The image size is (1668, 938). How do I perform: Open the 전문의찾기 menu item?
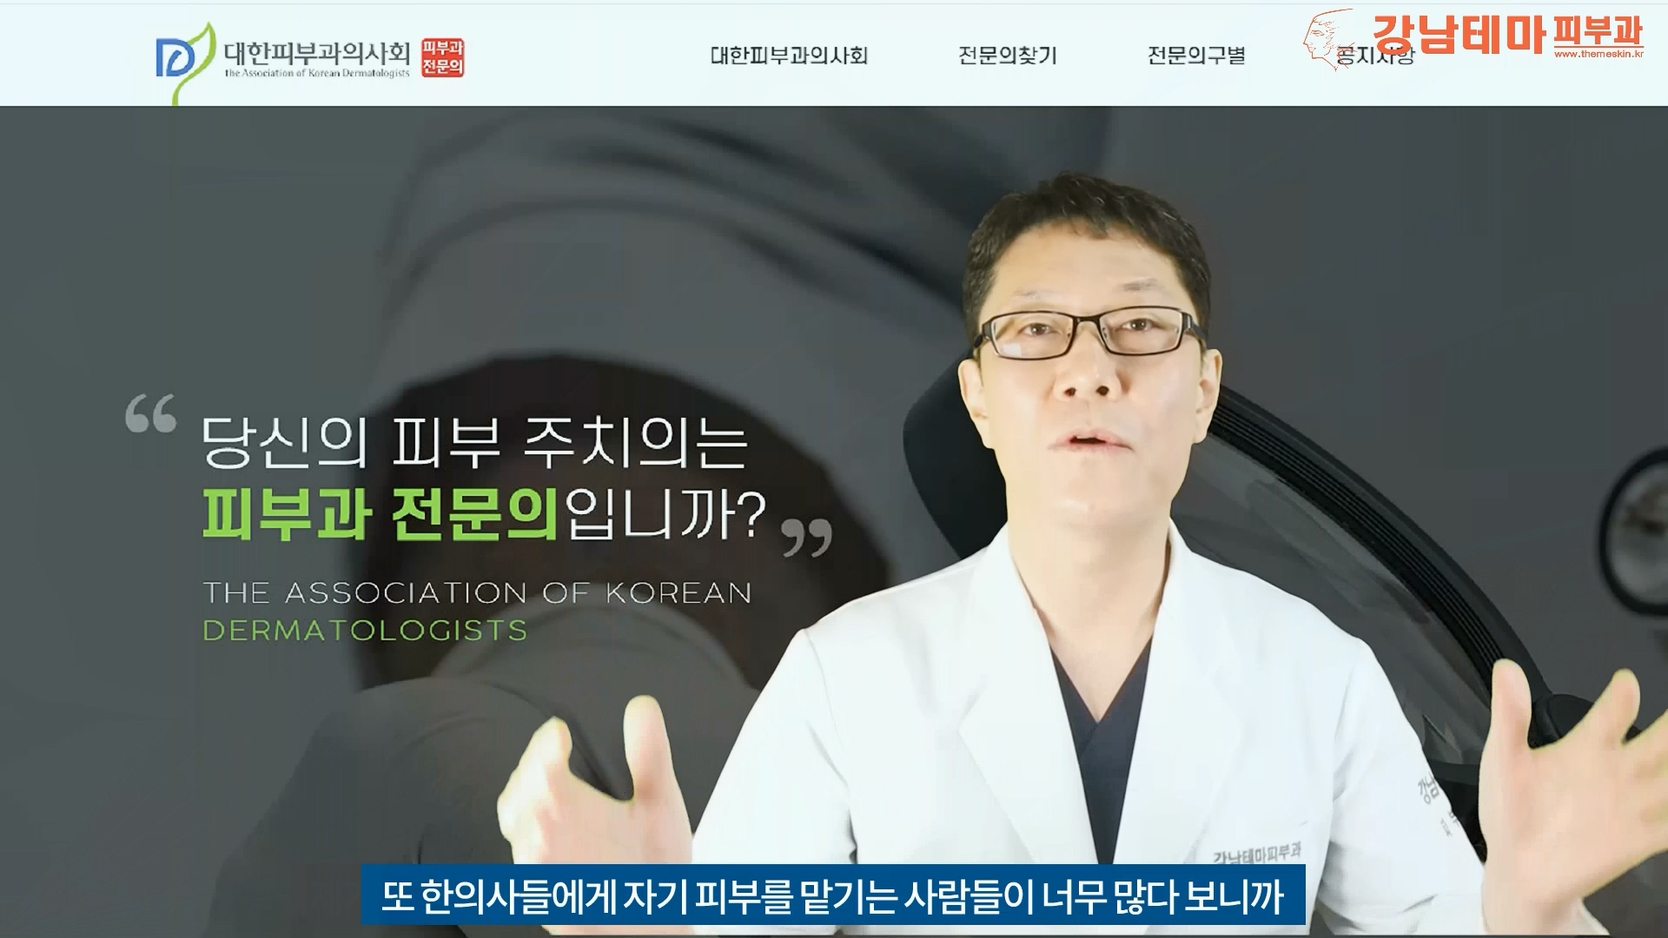[x=1007, y=56]
